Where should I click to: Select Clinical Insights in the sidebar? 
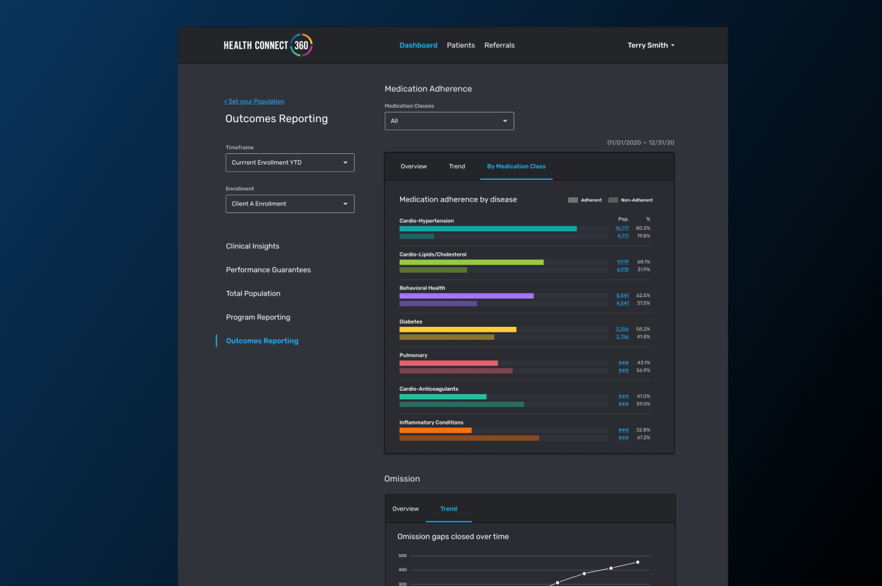[252, 246]
